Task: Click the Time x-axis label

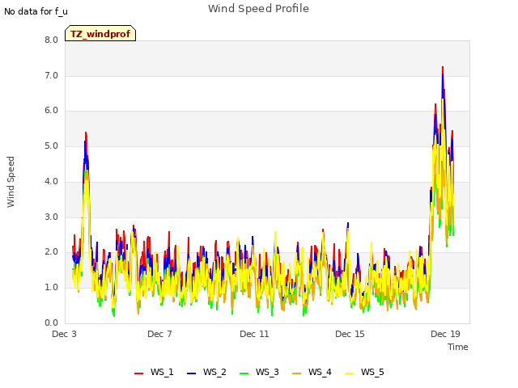Action: [458, 347]
